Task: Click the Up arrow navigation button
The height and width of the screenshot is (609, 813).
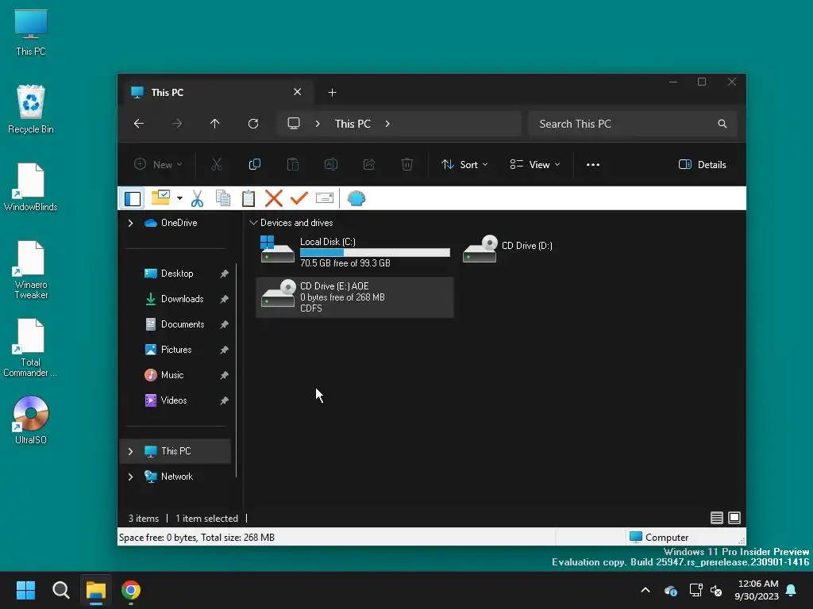Action: 214,124
